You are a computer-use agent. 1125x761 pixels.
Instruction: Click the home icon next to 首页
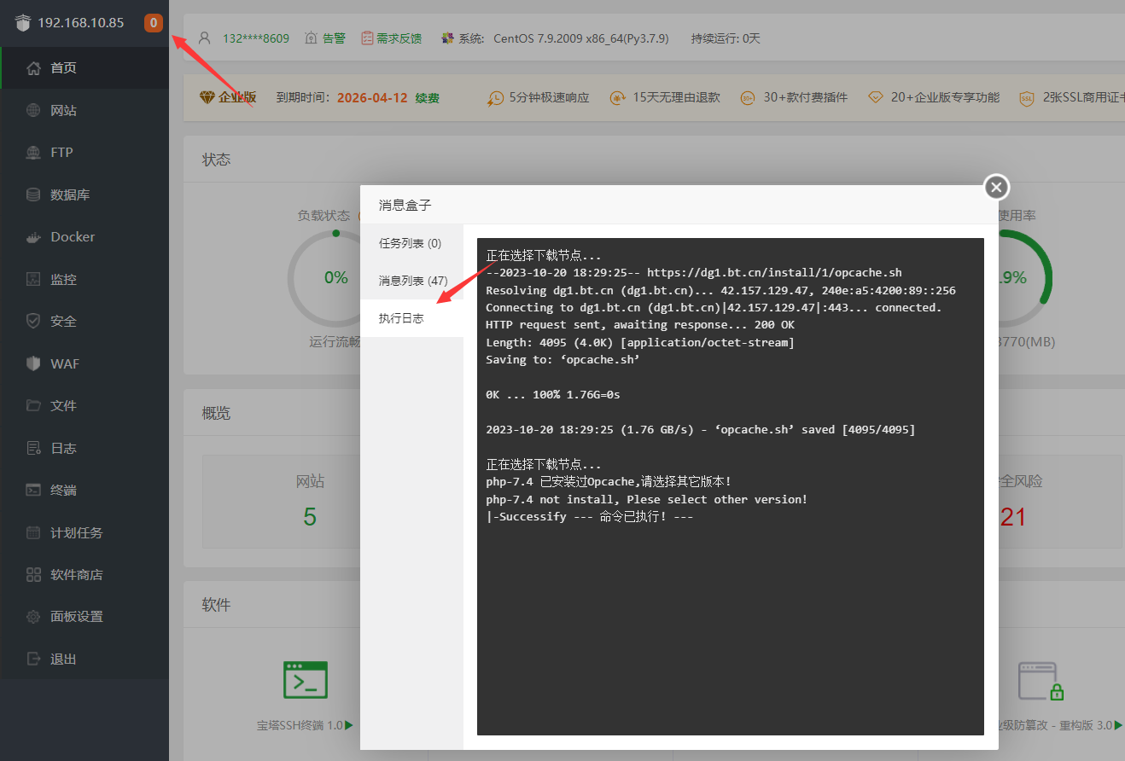(x=33, y=68)
